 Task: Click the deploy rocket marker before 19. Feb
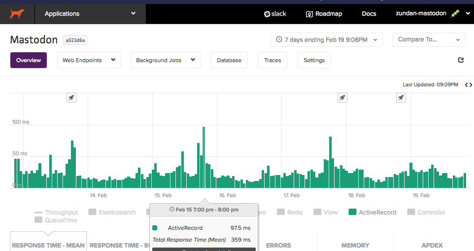pyautogui.click(x=401, y=98)
